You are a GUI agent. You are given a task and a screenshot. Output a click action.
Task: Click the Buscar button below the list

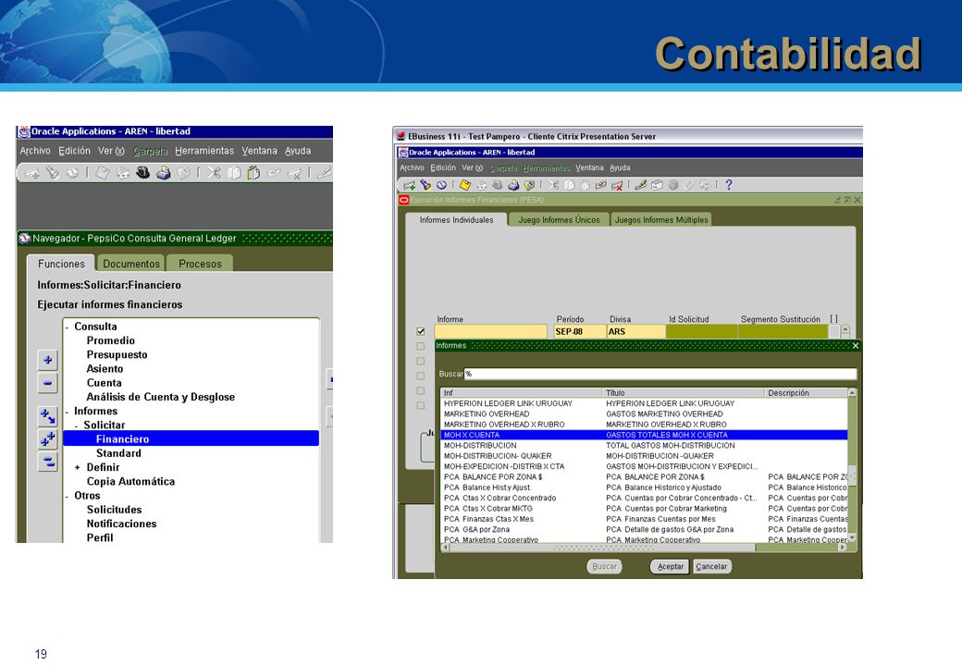point(604,567)
